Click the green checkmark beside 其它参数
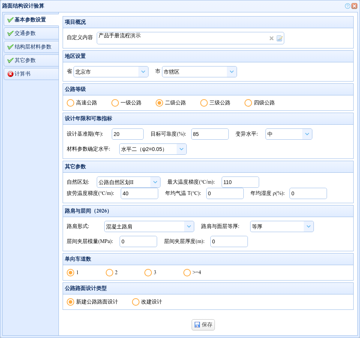Viewport: 360px width, 338px height. tap(10, 60)
